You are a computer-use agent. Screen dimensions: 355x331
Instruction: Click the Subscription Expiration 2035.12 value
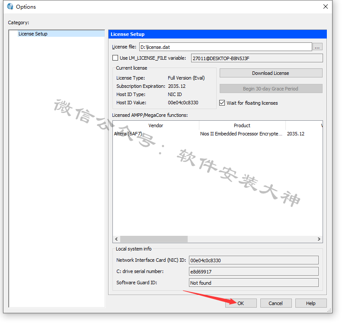176,86
